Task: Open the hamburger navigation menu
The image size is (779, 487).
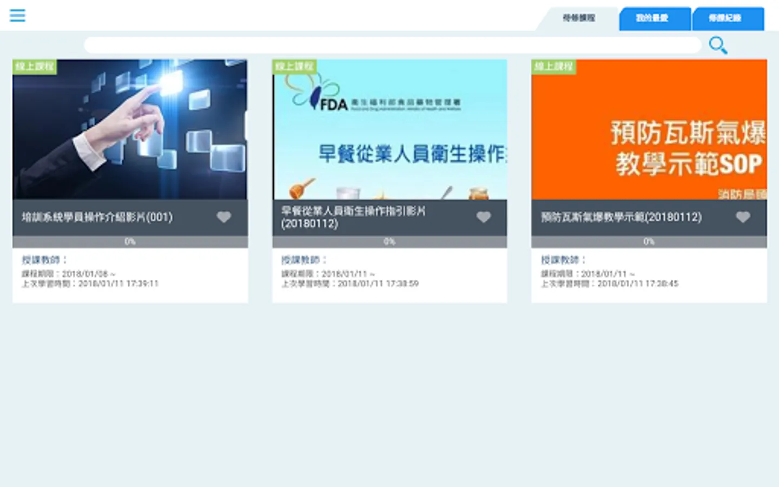Action: pos(17,16)
